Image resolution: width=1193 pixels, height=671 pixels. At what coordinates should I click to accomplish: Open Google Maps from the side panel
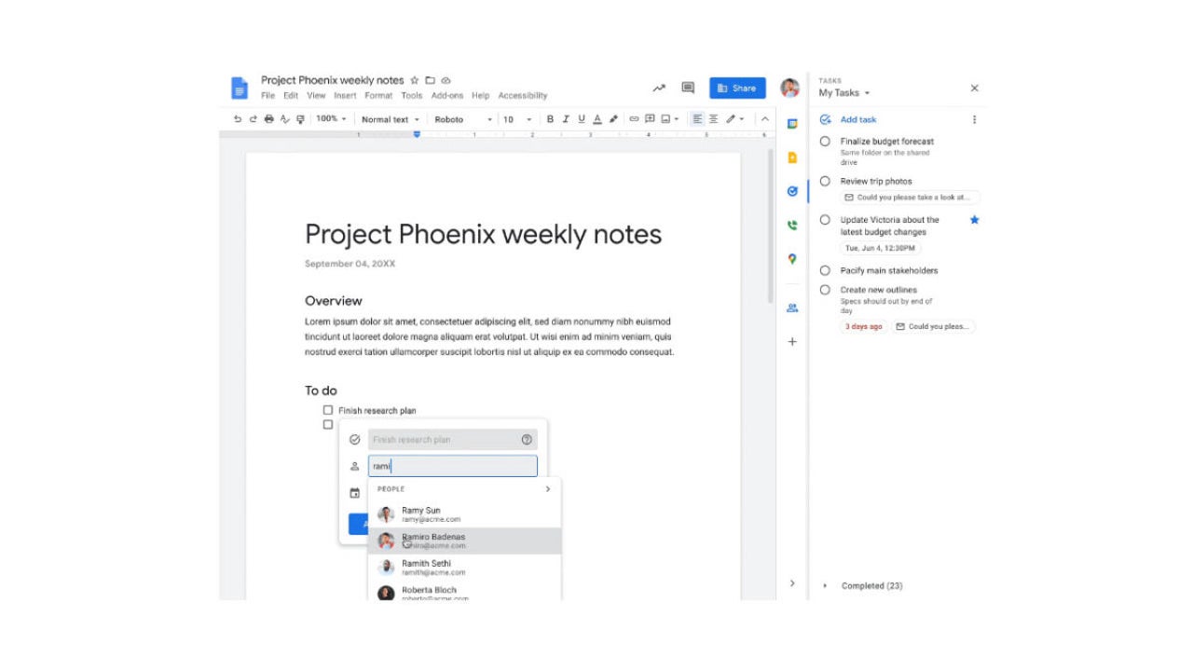[791, 259]
